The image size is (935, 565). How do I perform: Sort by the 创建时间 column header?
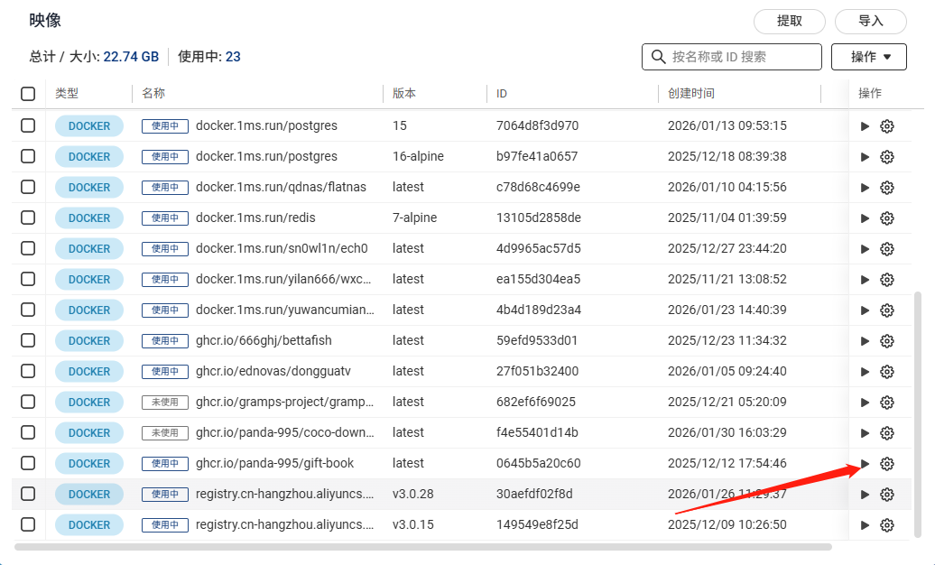(x=691, y=94)
